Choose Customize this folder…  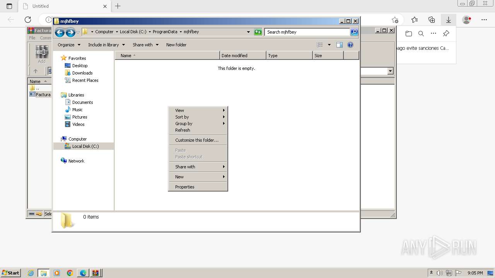click(198, 140)
